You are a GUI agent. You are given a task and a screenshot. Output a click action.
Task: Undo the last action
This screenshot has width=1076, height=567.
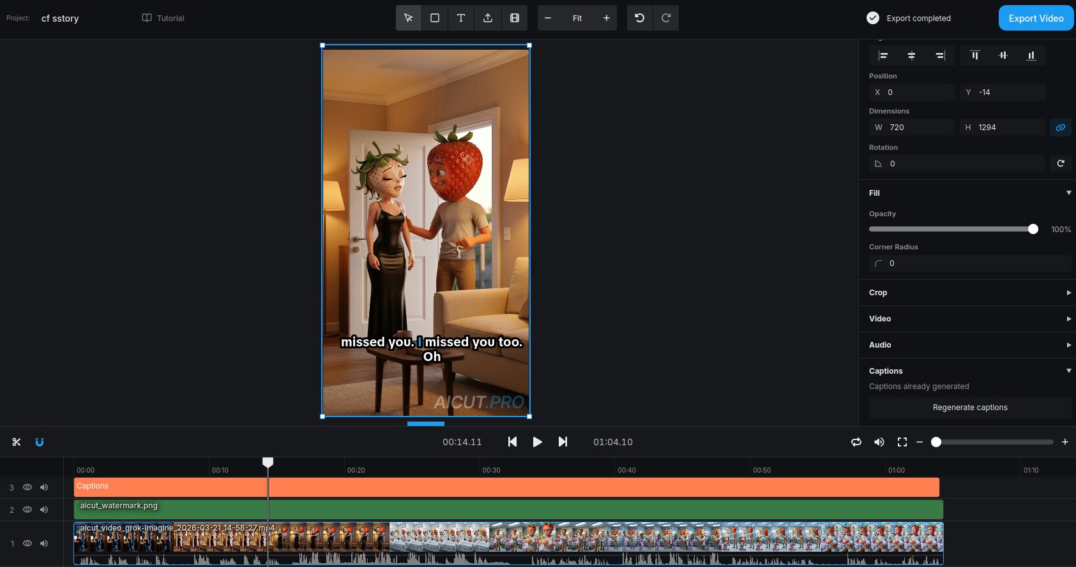click(x=640, y=18)
